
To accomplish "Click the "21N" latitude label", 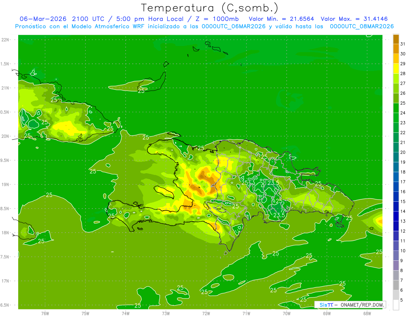I will [5, 88].
